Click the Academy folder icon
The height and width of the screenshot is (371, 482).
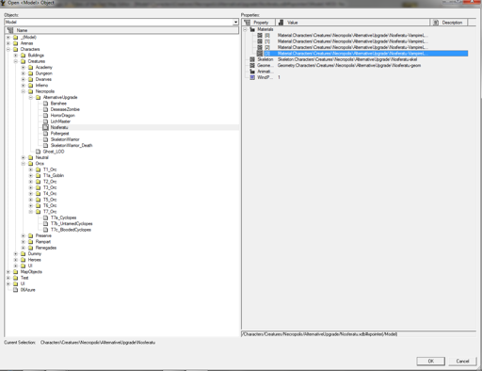[x=30, y=67]
